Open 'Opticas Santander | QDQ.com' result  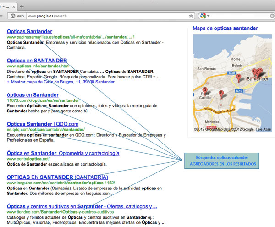click(x=43, y=124)
